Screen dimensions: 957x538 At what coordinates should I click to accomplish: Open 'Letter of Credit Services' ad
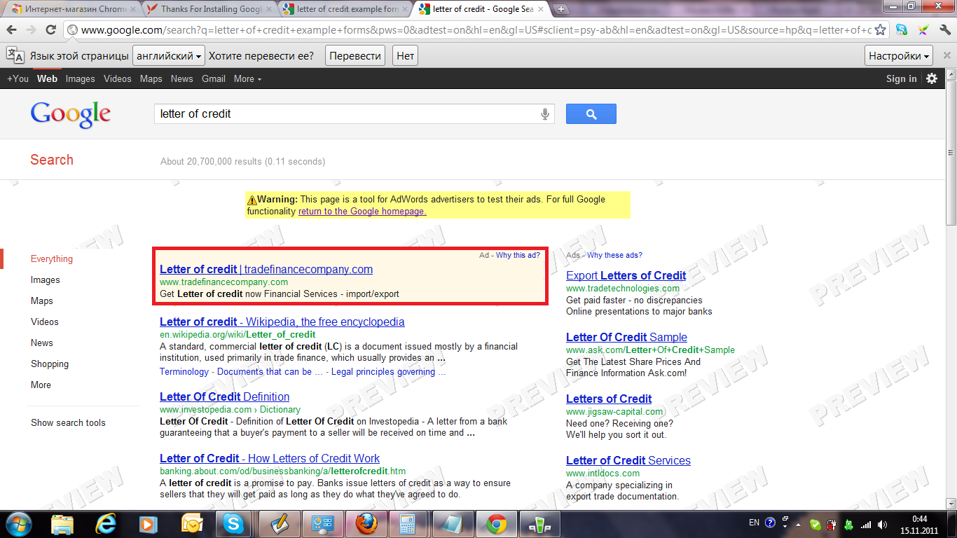click(x=628, y=460)
